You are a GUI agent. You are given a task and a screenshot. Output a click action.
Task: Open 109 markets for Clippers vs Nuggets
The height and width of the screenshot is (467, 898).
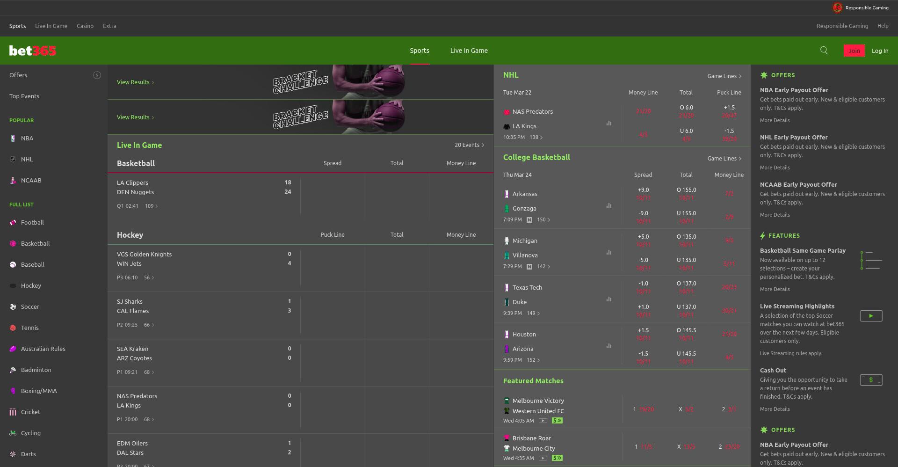pyautogui.click(x=152, y=206)
